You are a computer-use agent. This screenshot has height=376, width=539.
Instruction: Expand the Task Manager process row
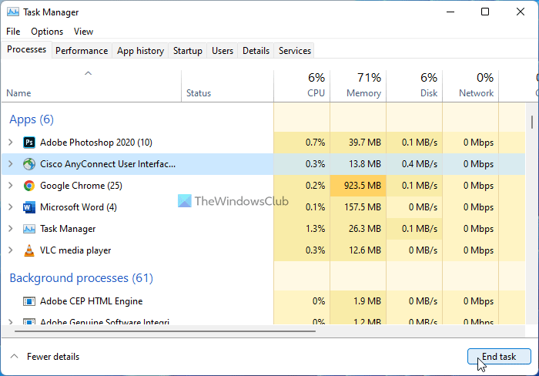(x=11, y=229)
